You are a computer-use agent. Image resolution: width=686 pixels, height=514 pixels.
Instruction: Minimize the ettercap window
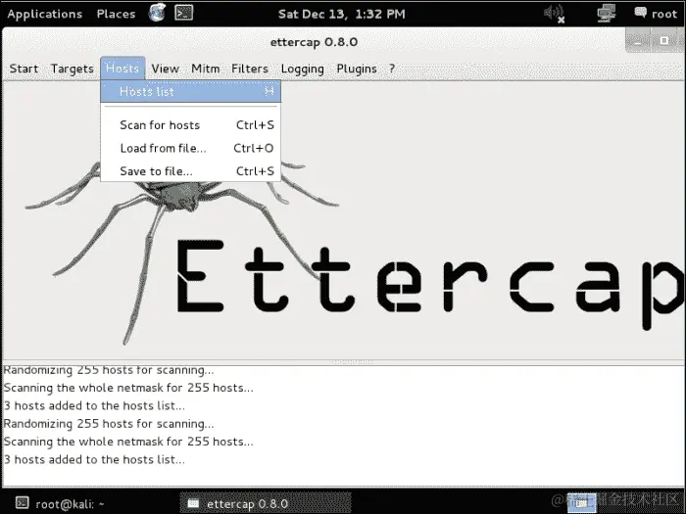coord(638,41)
